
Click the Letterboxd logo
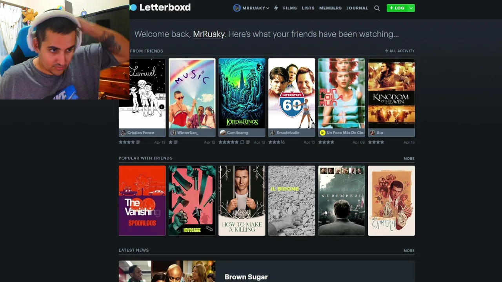[160, 7]
